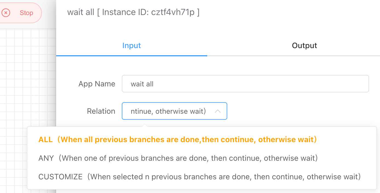Switch to the Input tab

pos(131,45)
